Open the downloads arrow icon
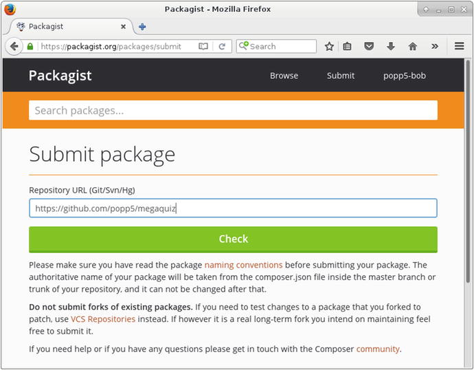Viewport: 474px width, 370px height. click(390, 46)
